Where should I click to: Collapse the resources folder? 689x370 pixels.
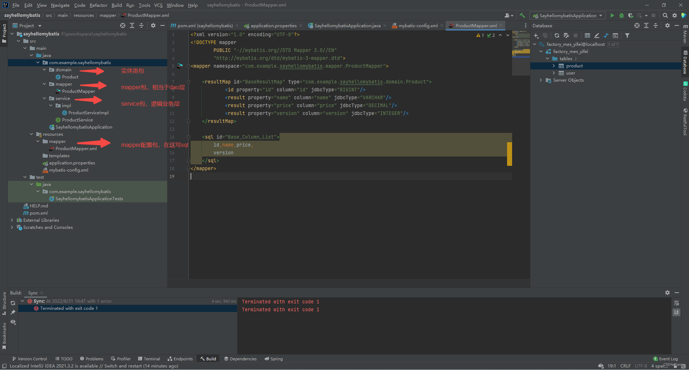(x=32, y=134)
